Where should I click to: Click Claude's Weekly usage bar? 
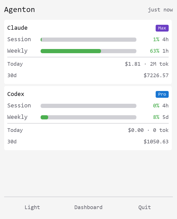[x=88, y=51]
